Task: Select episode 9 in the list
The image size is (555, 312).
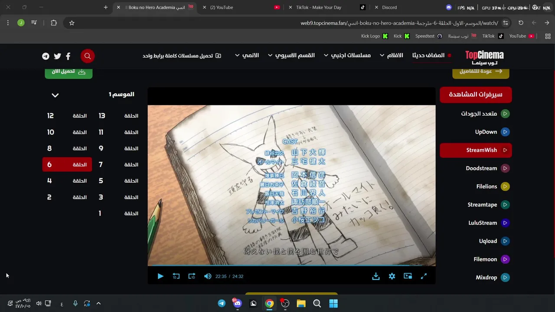Action: 119,148
